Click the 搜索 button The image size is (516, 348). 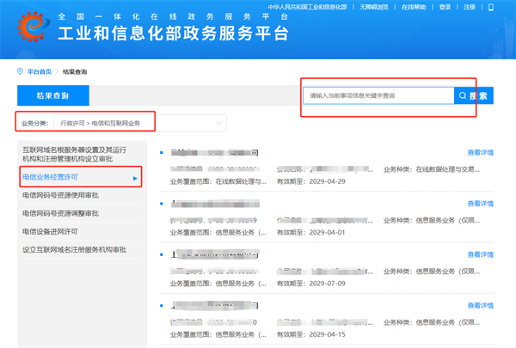coord(474,95)
